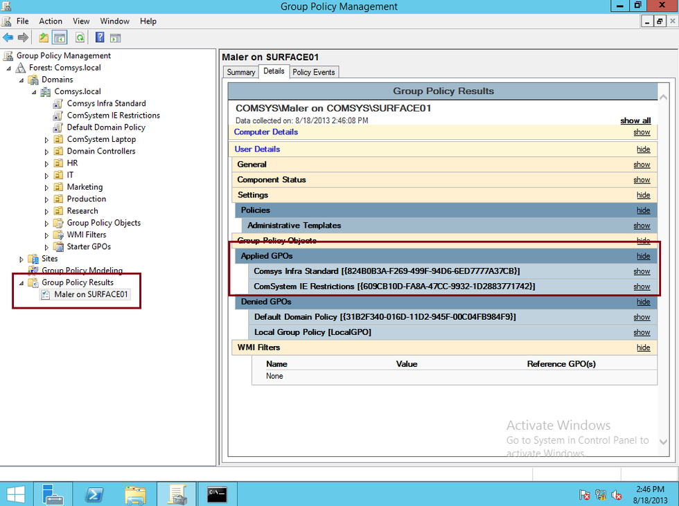679x506 pixels.
Task: Click the report scrollbar up arrow
Action: click(663, 98)
